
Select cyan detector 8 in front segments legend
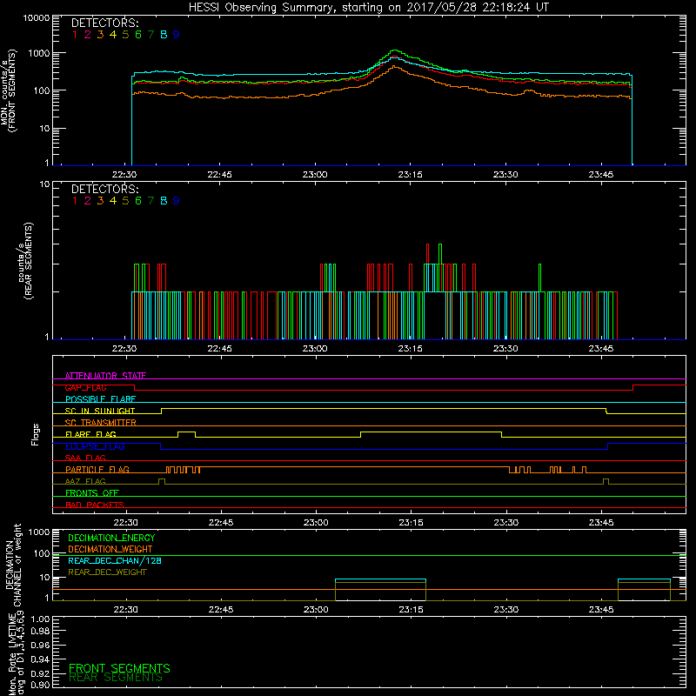pyautogui.click(x=164, y=35)
